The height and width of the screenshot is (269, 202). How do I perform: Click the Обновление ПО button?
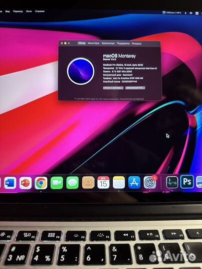click(x=135, y=88)
